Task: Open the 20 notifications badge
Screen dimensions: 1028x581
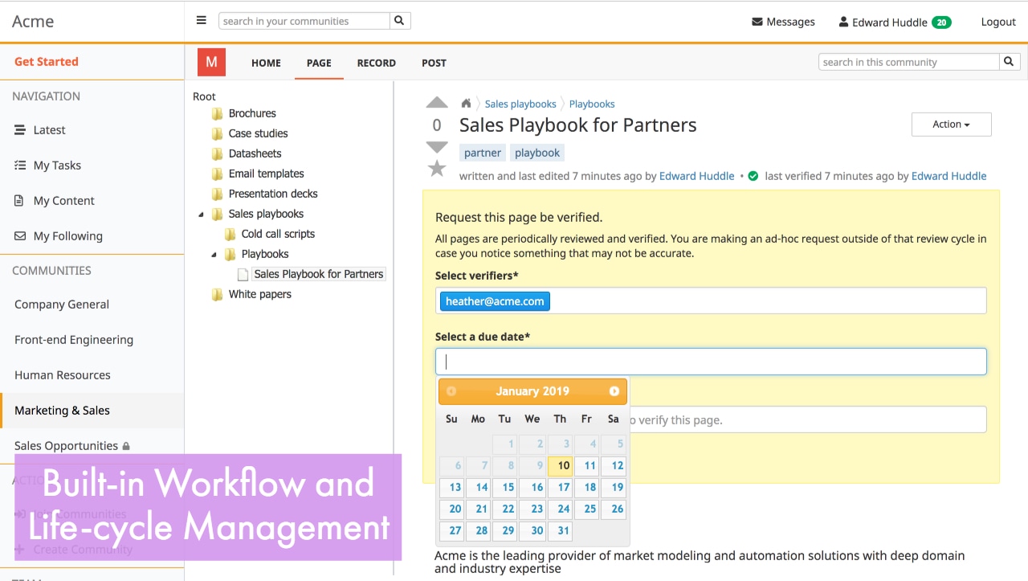Action: click(941, 23)
